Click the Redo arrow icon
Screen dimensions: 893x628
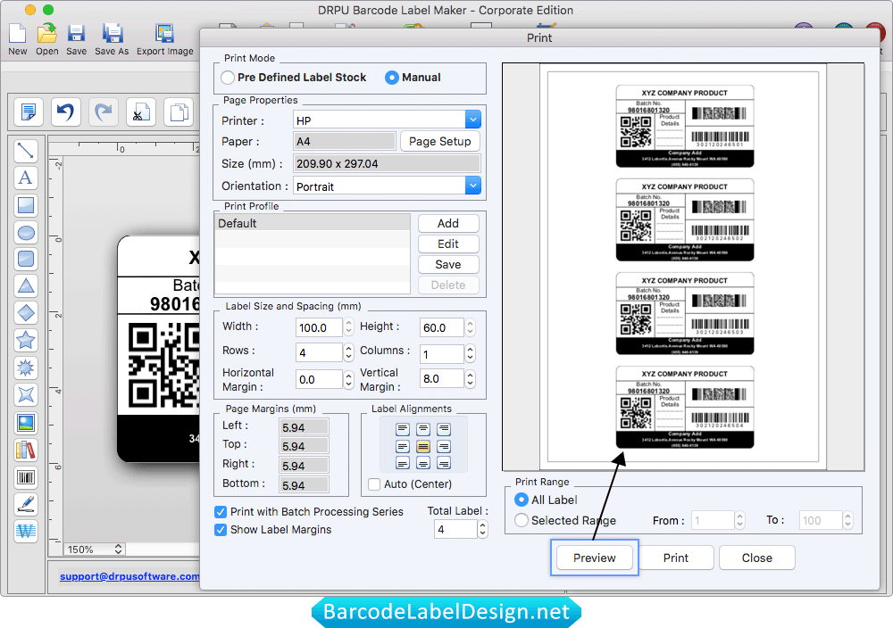pyautogui.click(x=103, y=112)
